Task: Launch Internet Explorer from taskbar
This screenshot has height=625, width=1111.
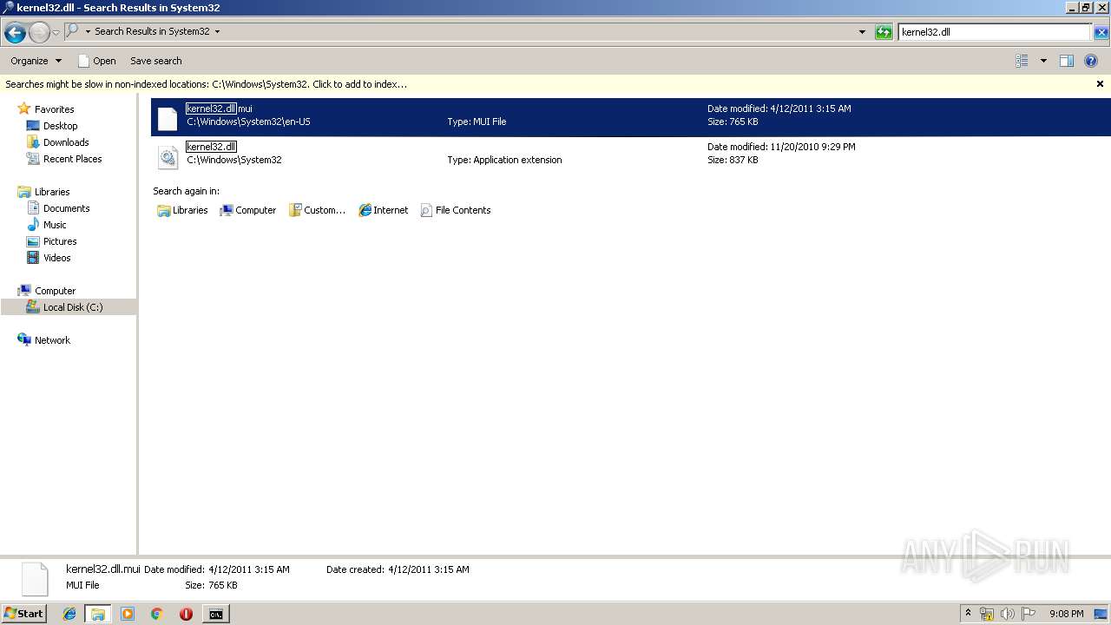Action: [69, 614]
